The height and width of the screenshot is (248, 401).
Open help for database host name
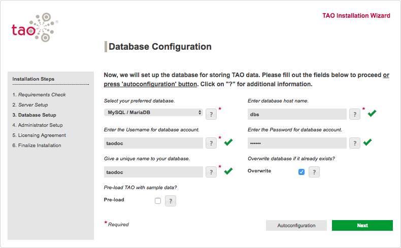(x=355, y=114)
